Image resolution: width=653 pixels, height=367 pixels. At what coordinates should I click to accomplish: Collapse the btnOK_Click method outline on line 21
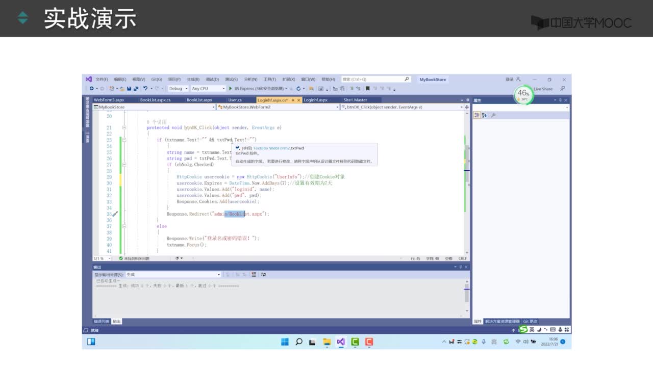(x=125, y=128)
